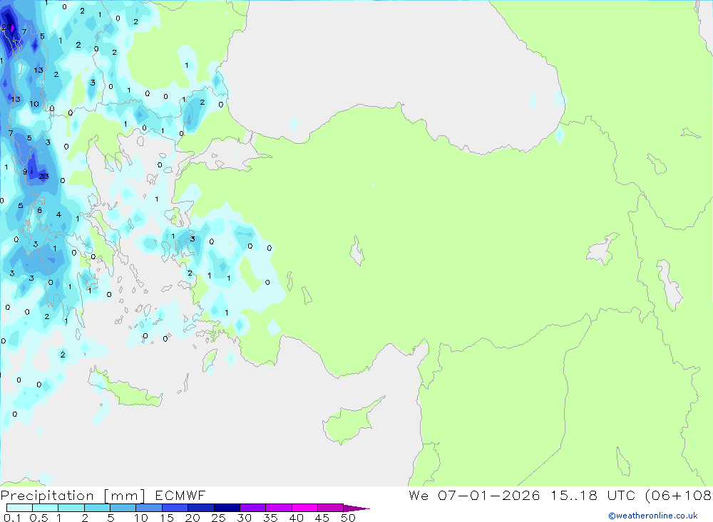This screenshot has height=522, width=713.
Task: Click the '9' precipitation value on the map
Action: click(25, 172)
